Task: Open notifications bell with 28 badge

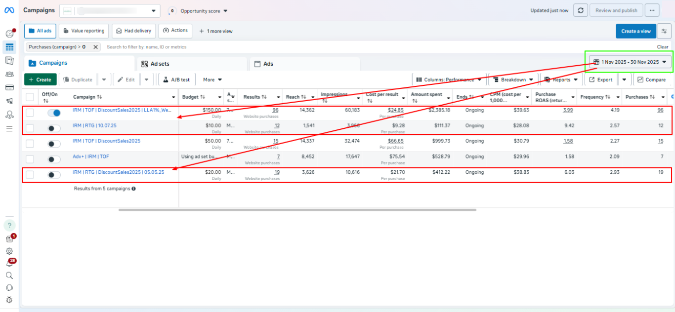Action: pyautogui.click(x=9, y=263)
